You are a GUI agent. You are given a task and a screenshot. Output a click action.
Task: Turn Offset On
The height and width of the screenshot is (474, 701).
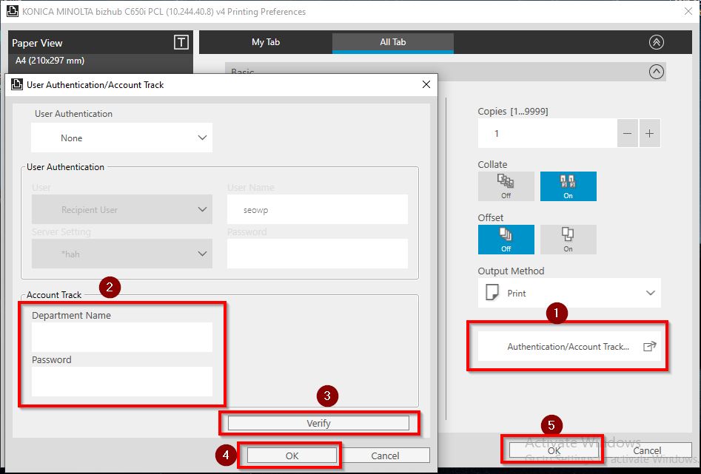coord(568,240)
